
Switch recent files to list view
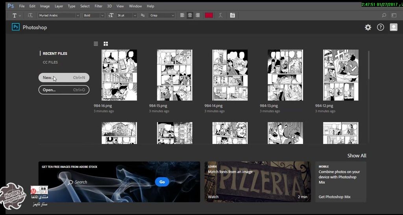(x=96, y=44)
